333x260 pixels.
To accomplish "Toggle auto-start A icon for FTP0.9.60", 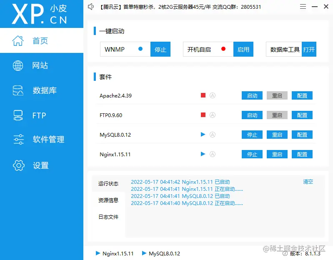I will click(213, 115).
